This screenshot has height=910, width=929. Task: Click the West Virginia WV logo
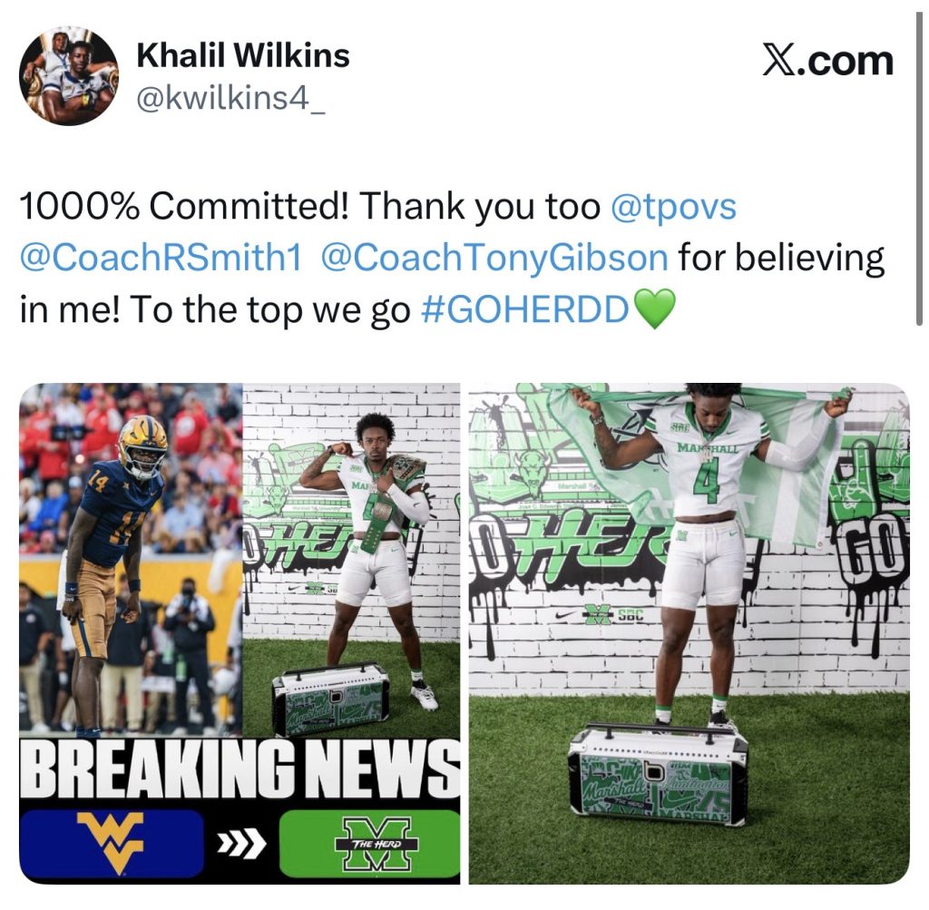pyautogui.click(x=111, y=842)
